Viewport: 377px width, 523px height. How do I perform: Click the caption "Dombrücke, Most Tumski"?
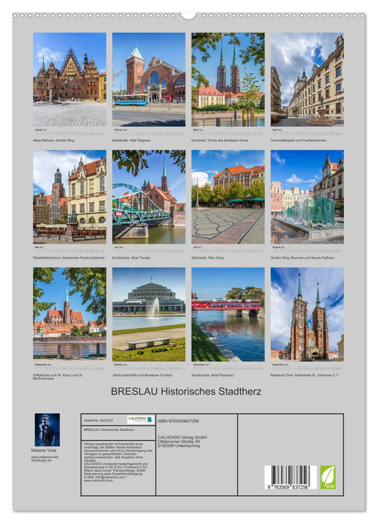click(x=131, y=258)
